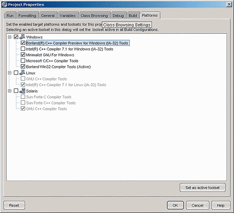Select GNU C++ Compiler Tools under Solaris
The image size is (234, 213).
pyautogui.click(x=46, y=109)
